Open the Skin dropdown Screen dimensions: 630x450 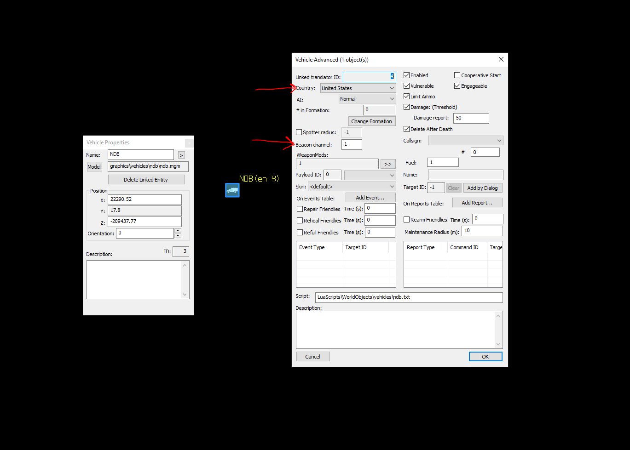(x=352, y=187)
